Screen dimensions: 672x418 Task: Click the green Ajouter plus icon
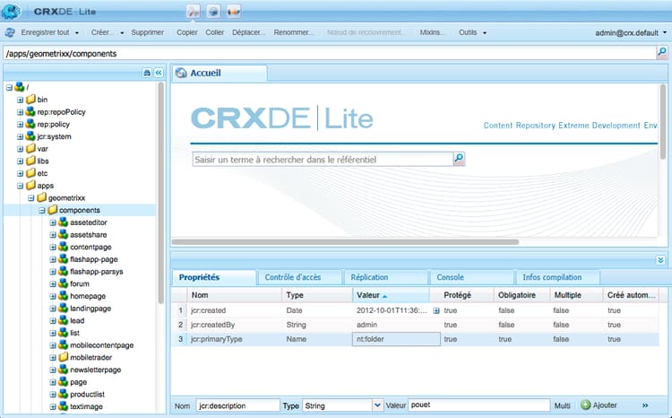(x=585, y=405)
